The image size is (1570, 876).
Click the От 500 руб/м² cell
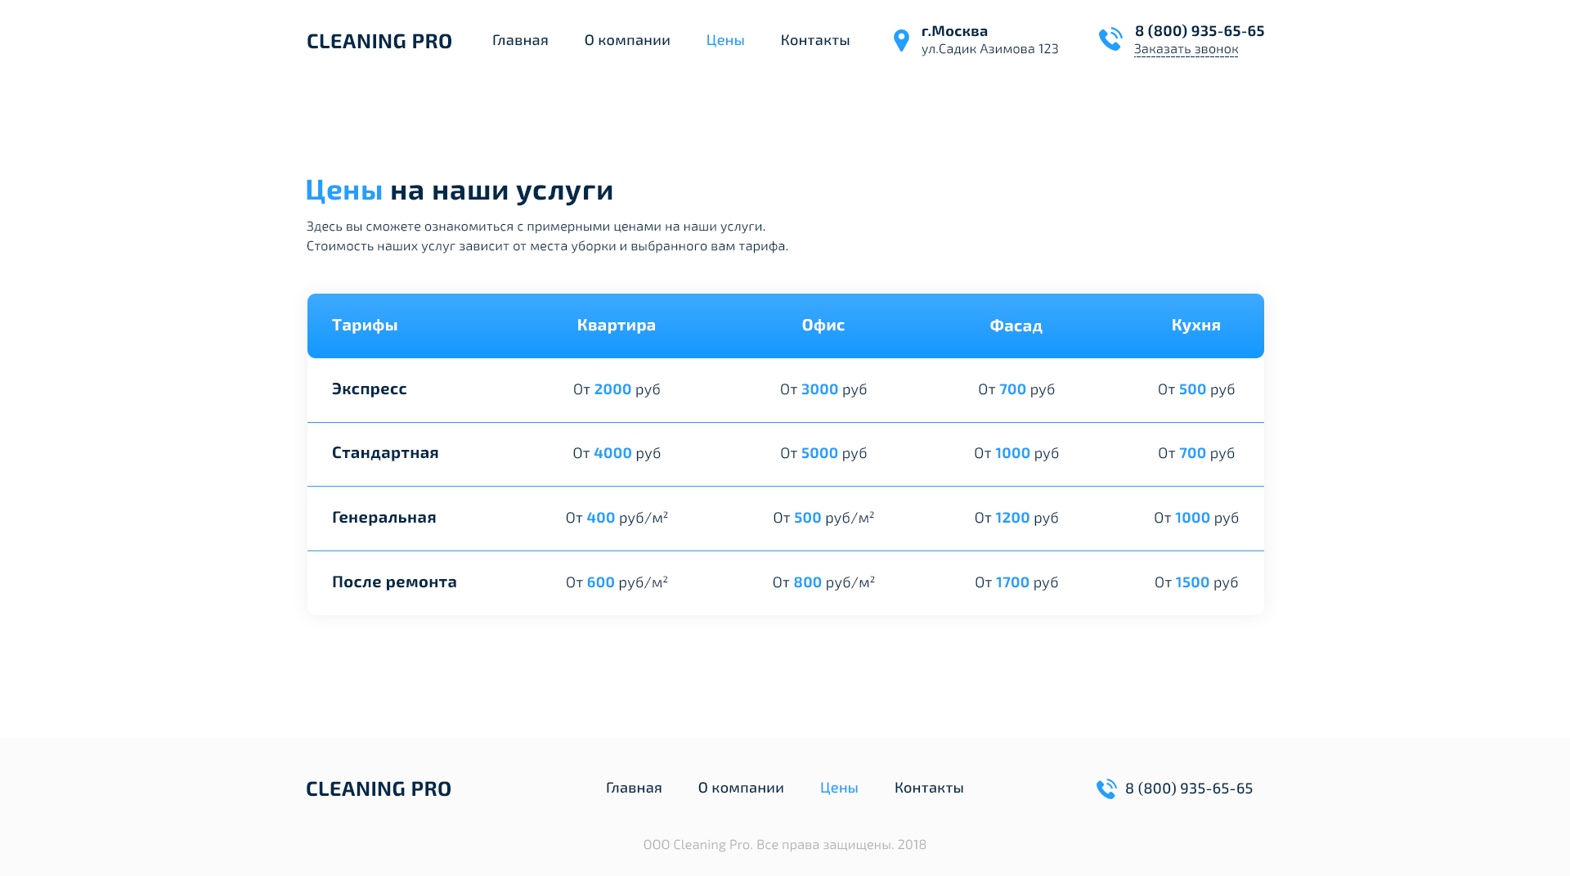pos(823,518)
